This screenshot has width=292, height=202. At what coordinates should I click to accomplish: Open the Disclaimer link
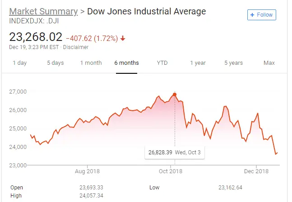click(76, 47)
